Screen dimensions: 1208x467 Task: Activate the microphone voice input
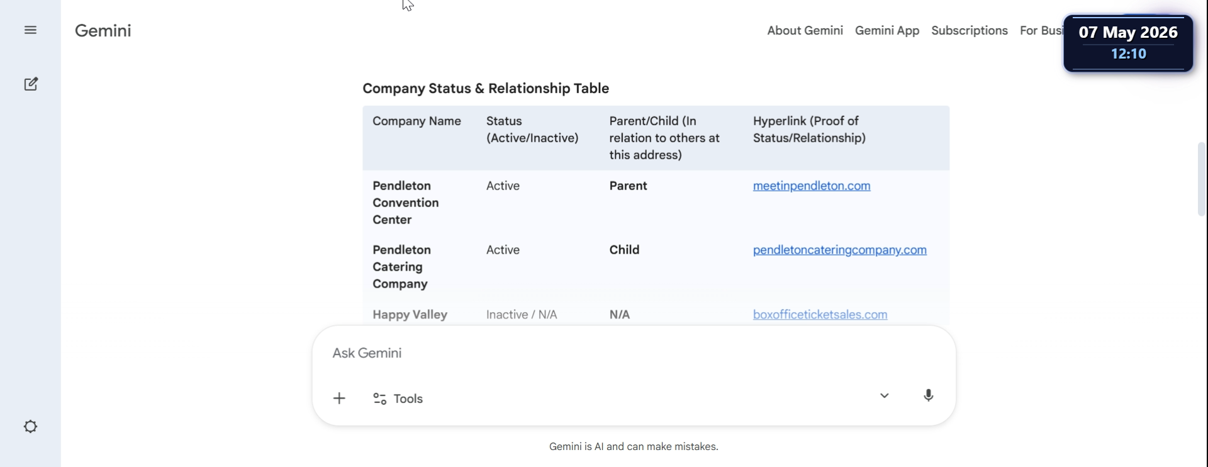(928, 395)
